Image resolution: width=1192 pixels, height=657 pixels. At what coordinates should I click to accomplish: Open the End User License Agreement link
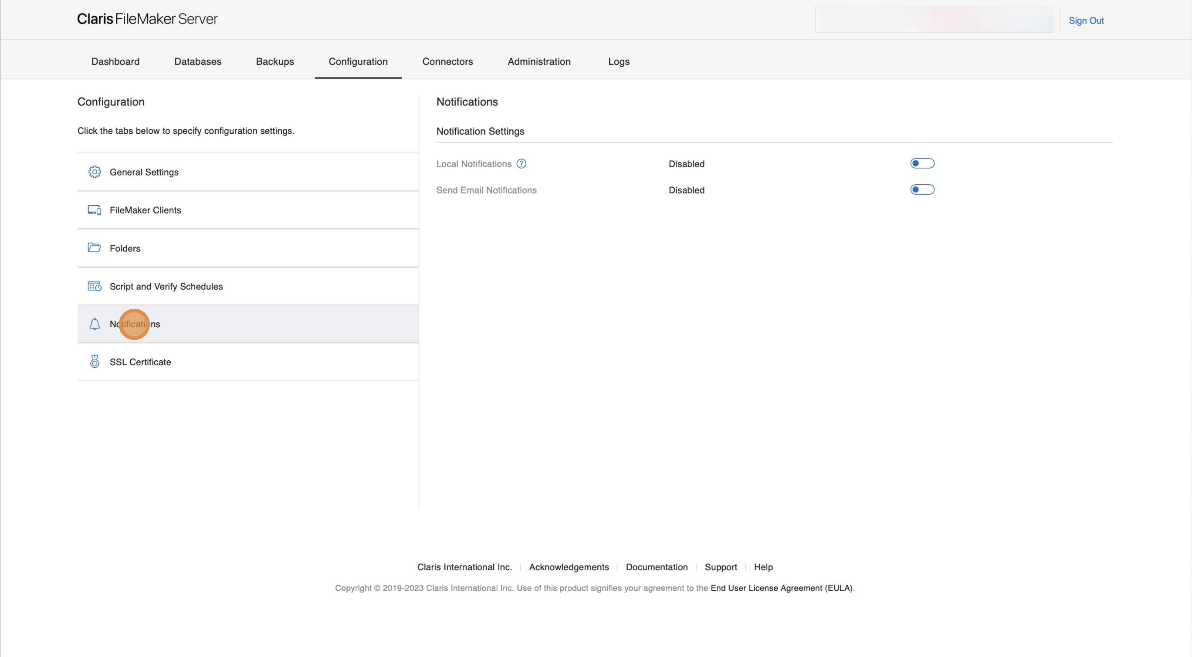point(781,588)
